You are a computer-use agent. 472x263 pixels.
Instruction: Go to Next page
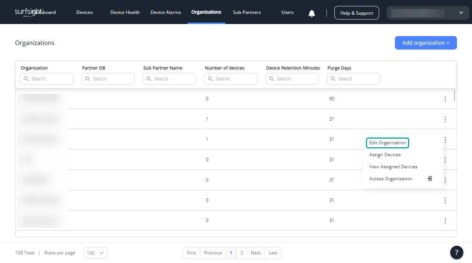click(x=256, y=253)
